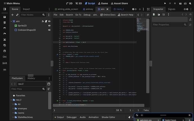Open the Shader Editor bottom panel
This screenshot has width=194, height=121.
108,117
